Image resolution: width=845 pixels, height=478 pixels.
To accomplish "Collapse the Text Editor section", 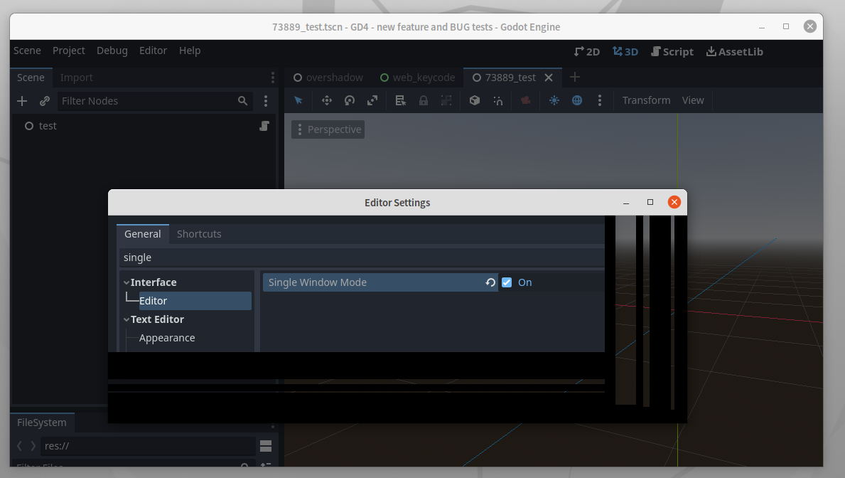I will (127, 319).
